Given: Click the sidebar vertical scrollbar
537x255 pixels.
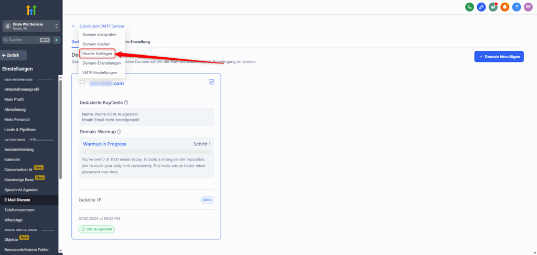Looking at the screenshot, I should [61, 130].
